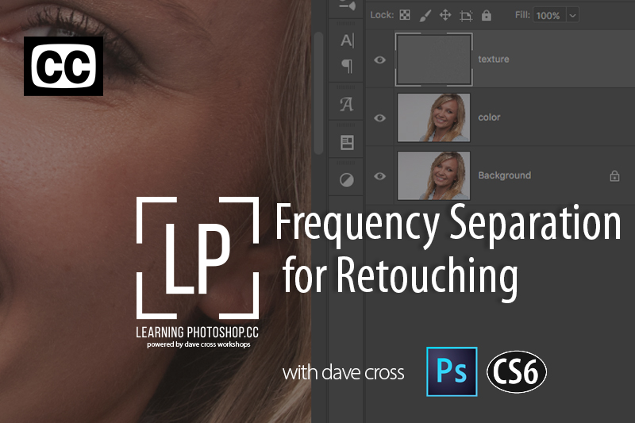This screenshot has height=423, width=635.
Task: Click the LP bracket logo
Action: tap(197, 258)
